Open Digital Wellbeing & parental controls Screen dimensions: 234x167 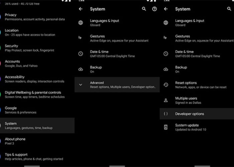(x=37, y=95)
